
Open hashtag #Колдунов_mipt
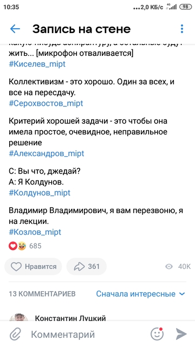(x=40, y=193)
